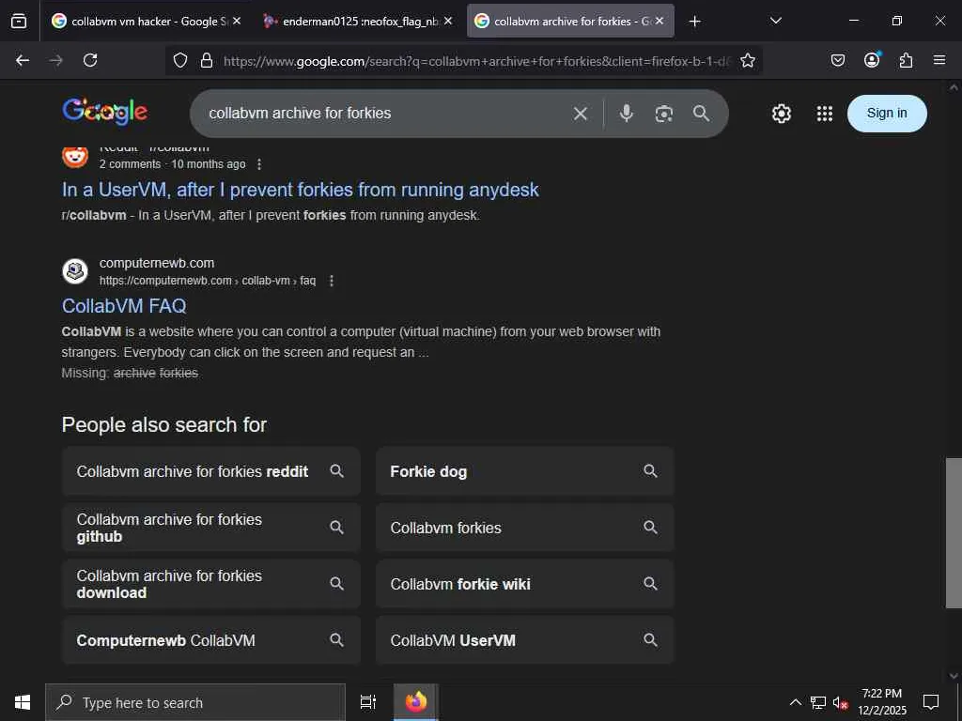Image resolution: width=962 pixels, height=721 pixels.
Task: Submit search with magnifier icon
Action: (701, 114)
